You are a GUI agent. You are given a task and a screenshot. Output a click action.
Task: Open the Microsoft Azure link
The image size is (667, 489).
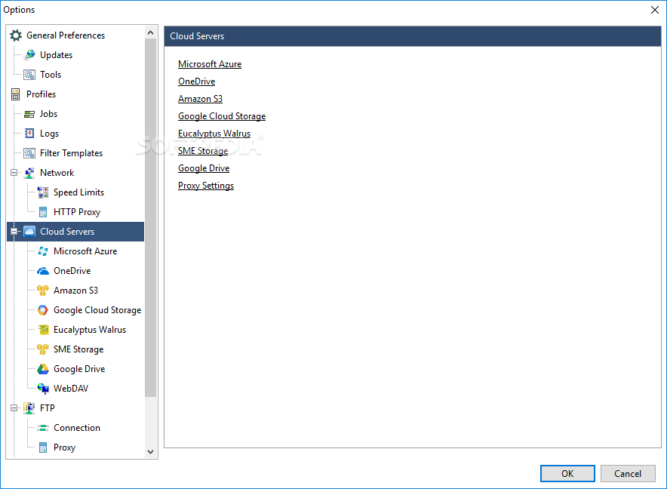click(210, 64)
